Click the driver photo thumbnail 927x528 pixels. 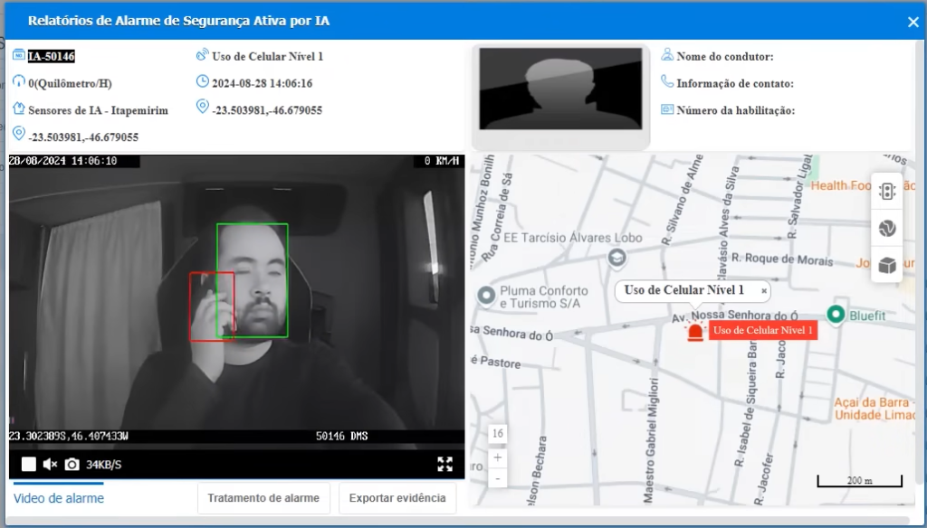(x=560, y=89)
